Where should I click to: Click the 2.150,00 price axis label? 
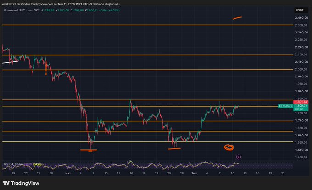click(x=301, y=54)
